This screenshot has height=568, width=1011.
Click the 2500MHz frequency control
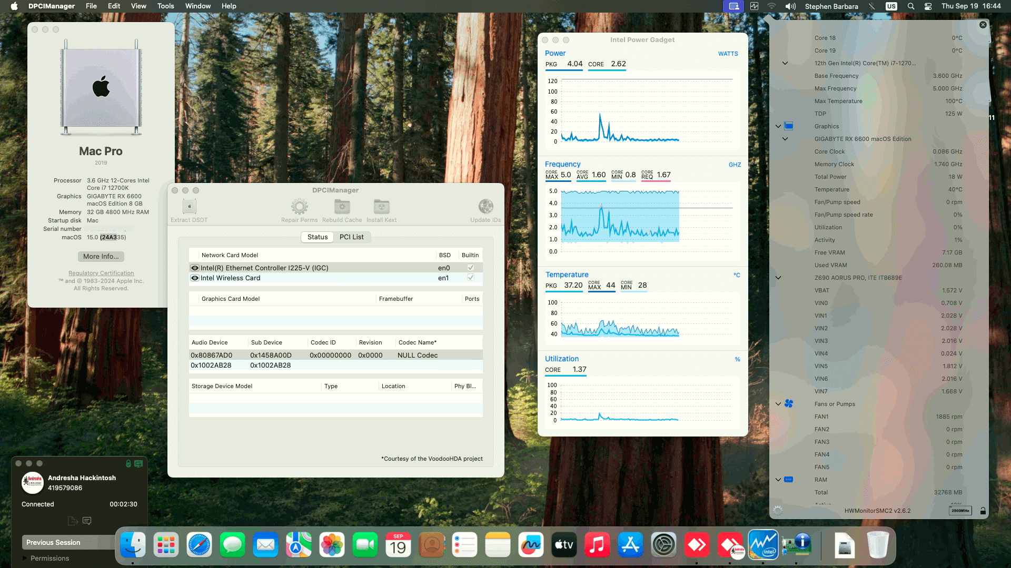click(960, 510)
